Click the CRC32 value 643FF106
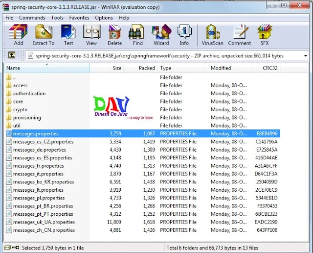This screenshot has height=253, width=313. coord(267,230)
